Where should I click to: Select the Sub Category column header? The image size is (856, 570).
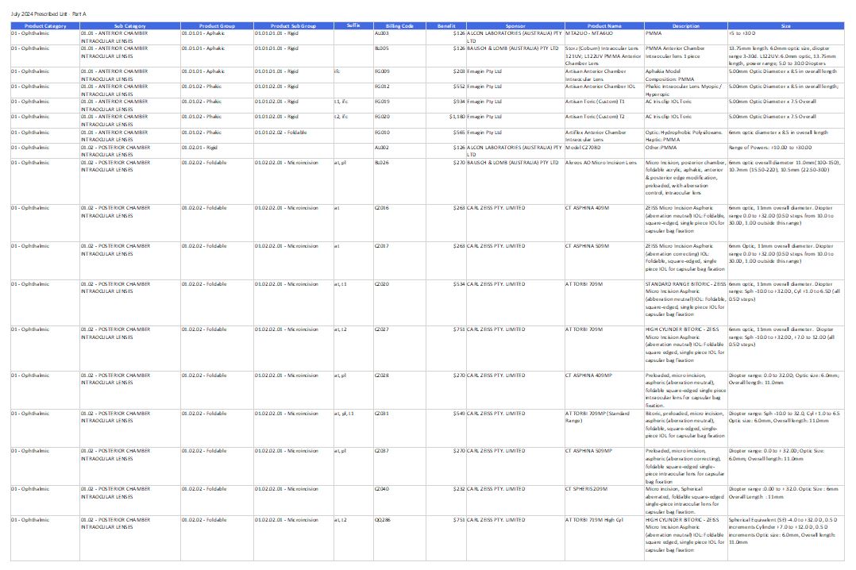click(x=130, y=25)
